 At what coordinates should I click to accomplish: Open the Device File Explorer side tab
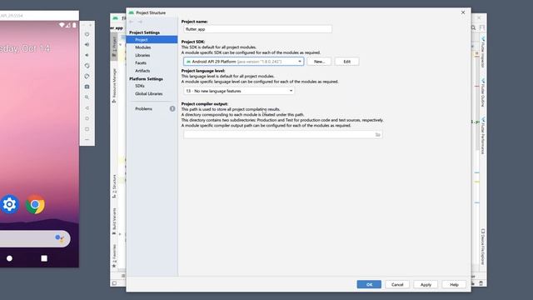(x=483, y=247)
